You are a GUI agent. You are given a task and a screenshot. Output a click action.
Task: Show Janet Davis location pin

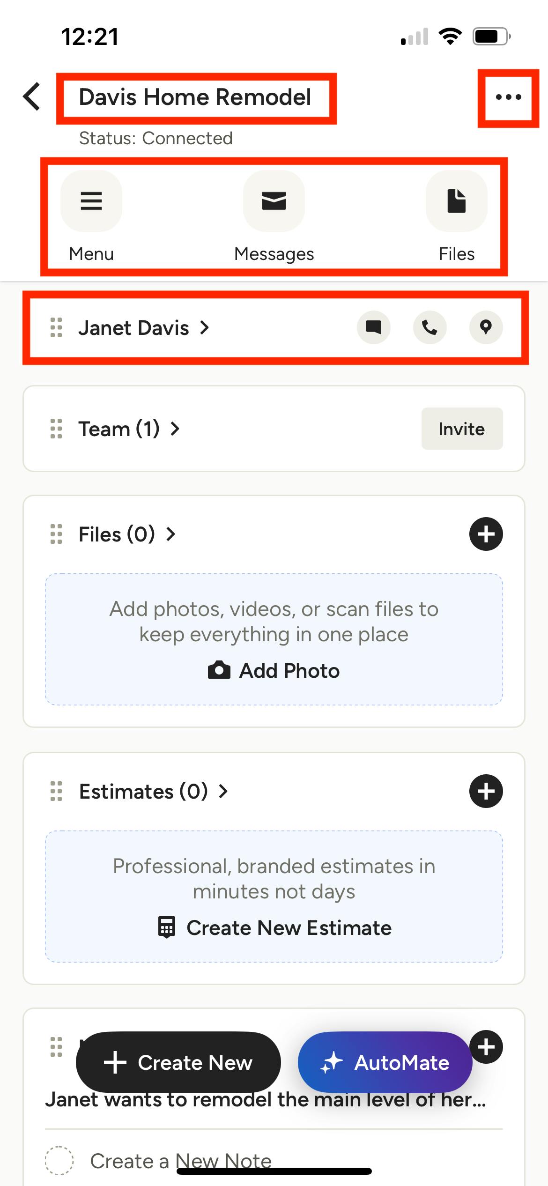486,327
